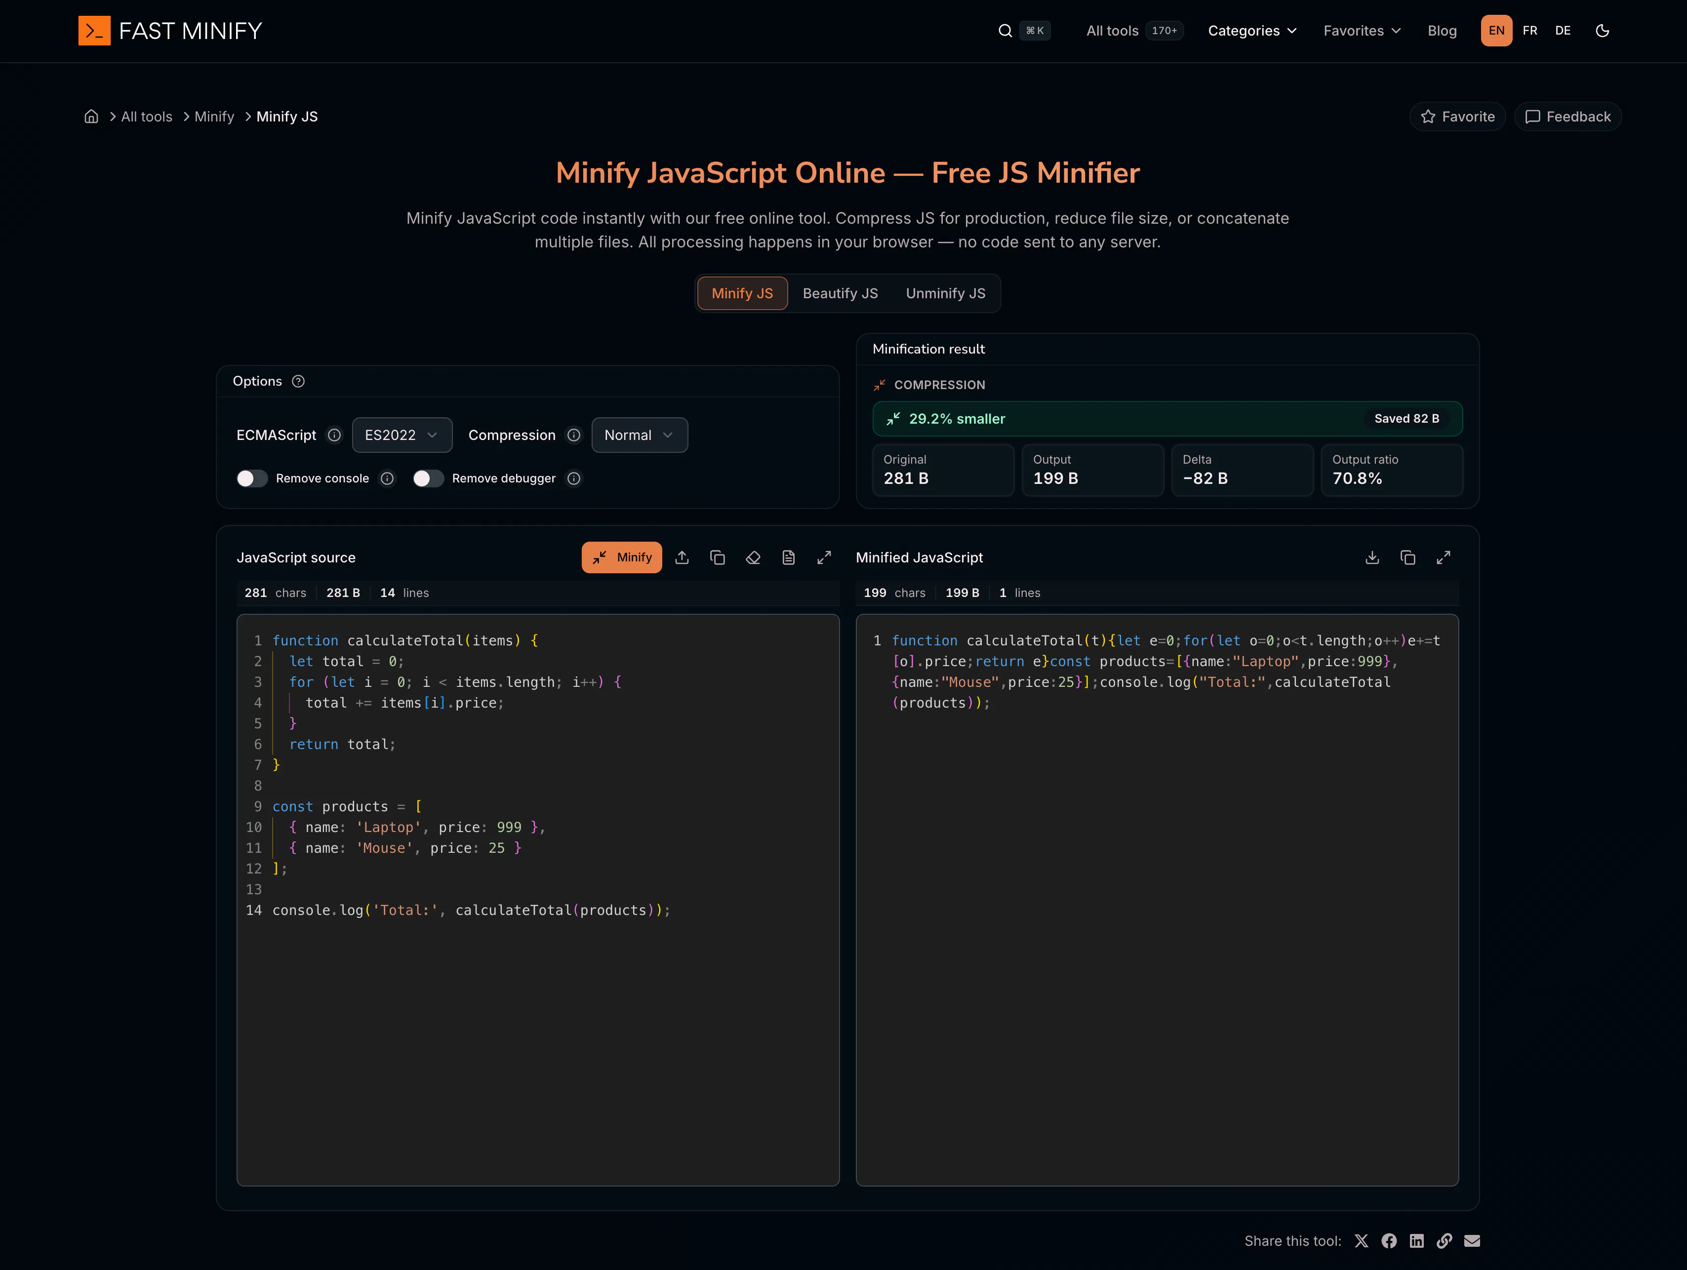Expand the Favorites menu
Screen dimensions: 1687x1270
click(1362, 31)
